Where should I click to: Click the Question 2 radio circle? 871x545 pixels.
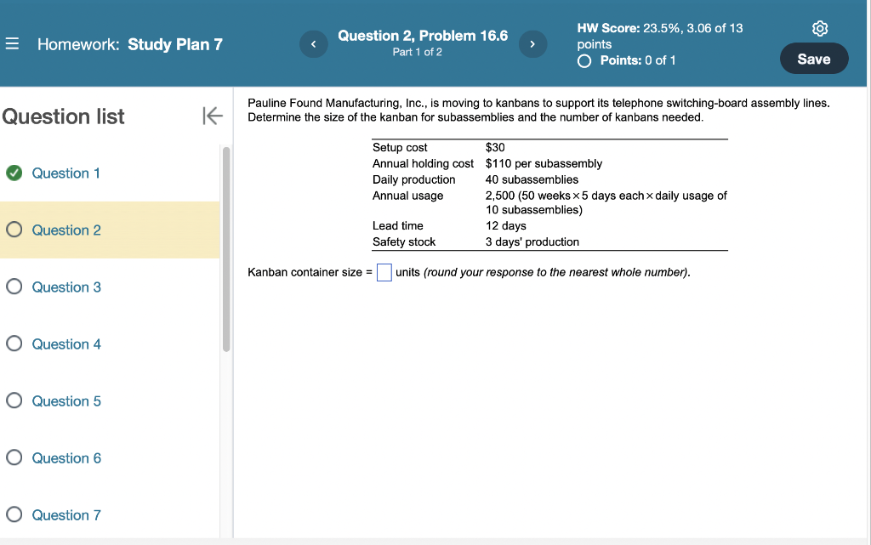click(13, 230)
